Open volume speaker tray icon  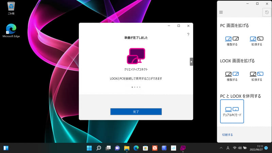click(240, 148)
